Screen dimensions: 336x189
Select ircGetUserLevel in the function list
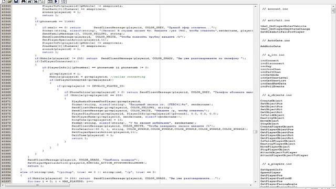click(x=274, y=78)
